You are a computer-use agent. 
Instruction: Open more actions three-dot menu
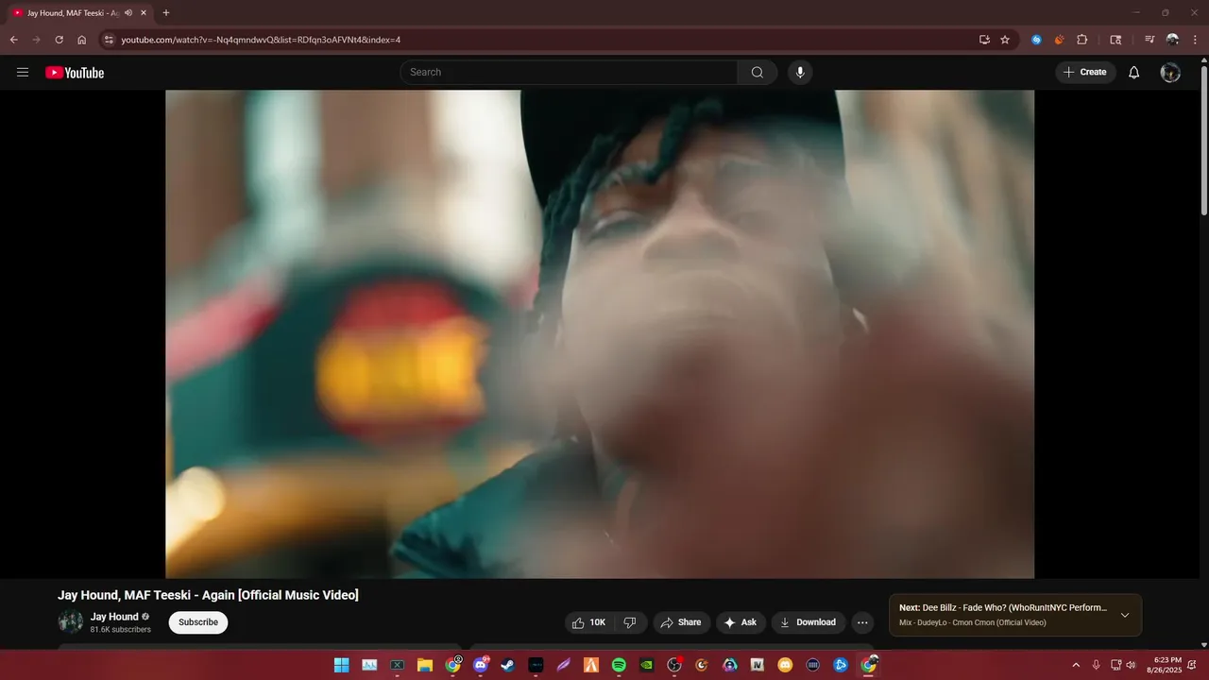[862, 622]
